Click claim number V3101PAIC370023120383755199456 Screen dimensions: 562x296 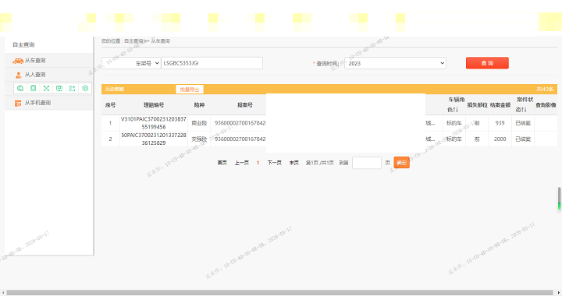(154, 123)
